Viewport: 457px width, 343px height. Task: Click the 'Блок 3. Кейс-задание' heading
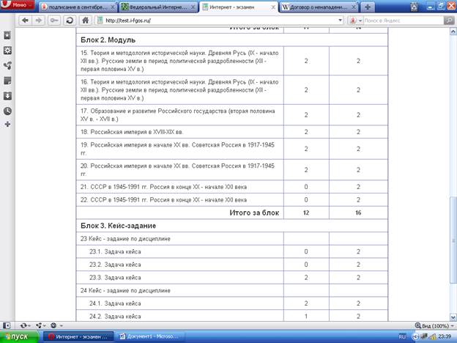[118, 226]
